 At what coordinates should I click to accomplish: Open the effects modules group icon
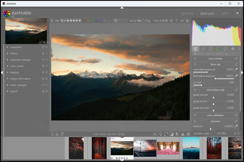pyautogui.click(x=233, y=49)
